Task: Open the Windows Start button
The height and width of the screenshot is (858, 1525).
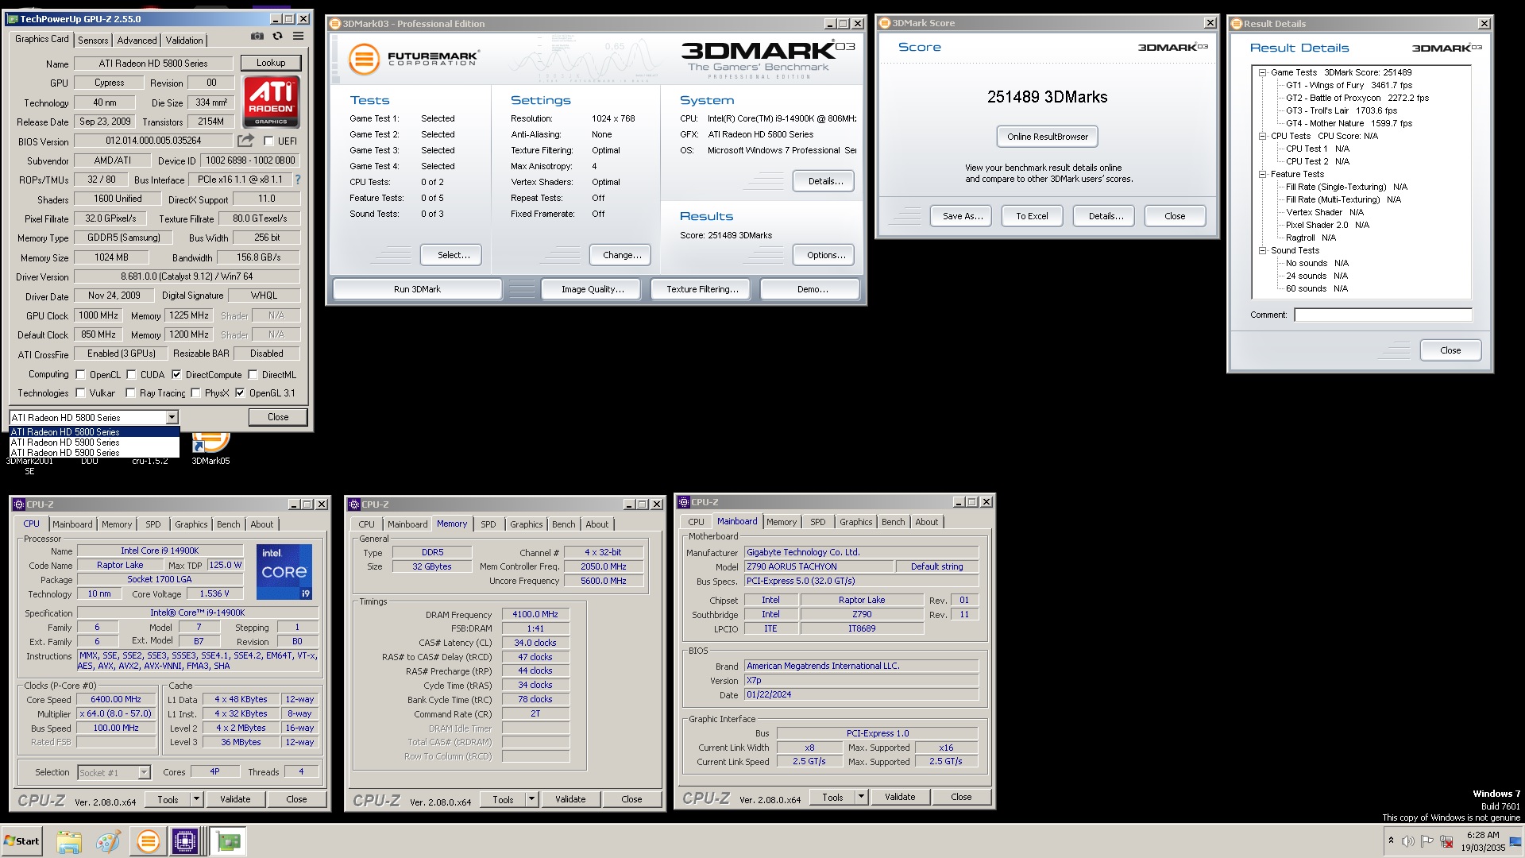Action: click(x=21, y=841)
